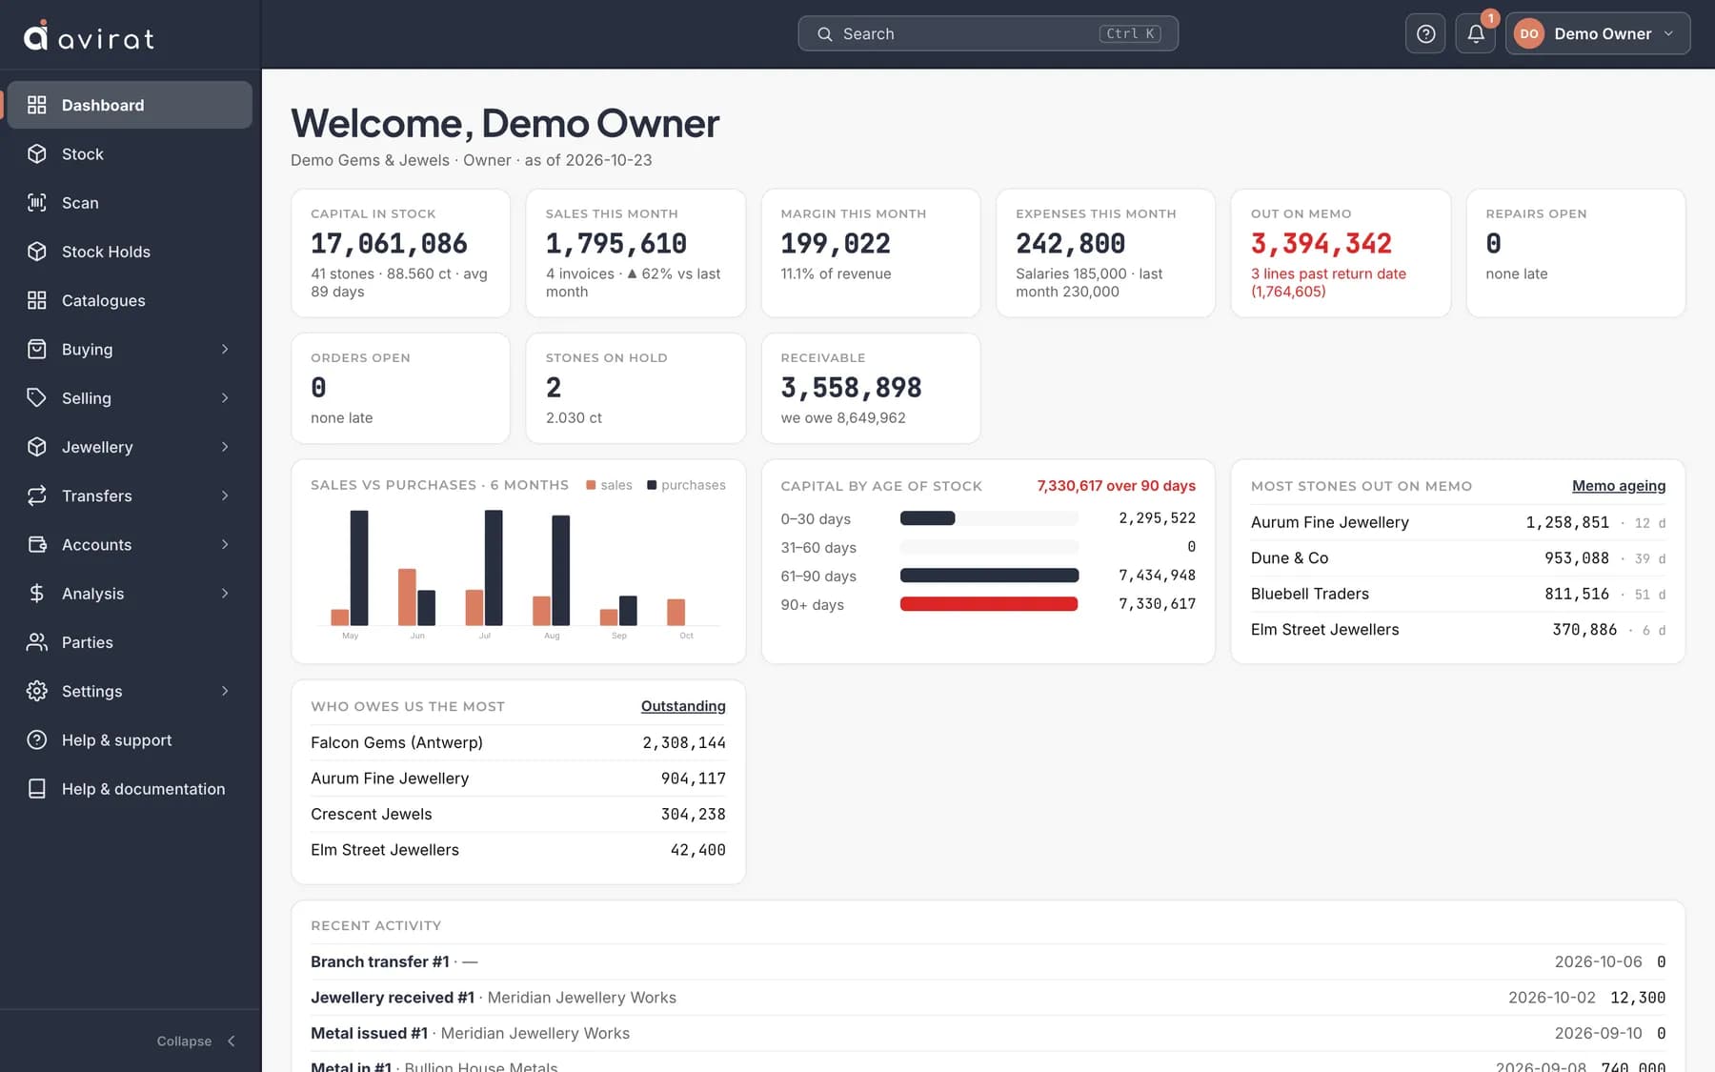The width and height of the screenshot is (1715, 1072).
Task: Expand the Settings submenu chevron
Action: click(x=225, y=691)
